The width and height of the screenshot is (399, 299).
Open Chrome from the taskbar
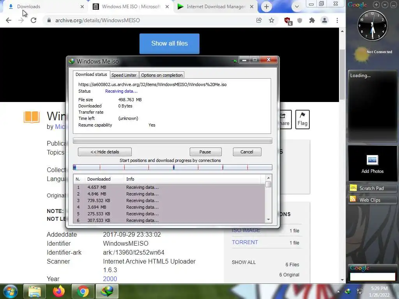(83, 291)
